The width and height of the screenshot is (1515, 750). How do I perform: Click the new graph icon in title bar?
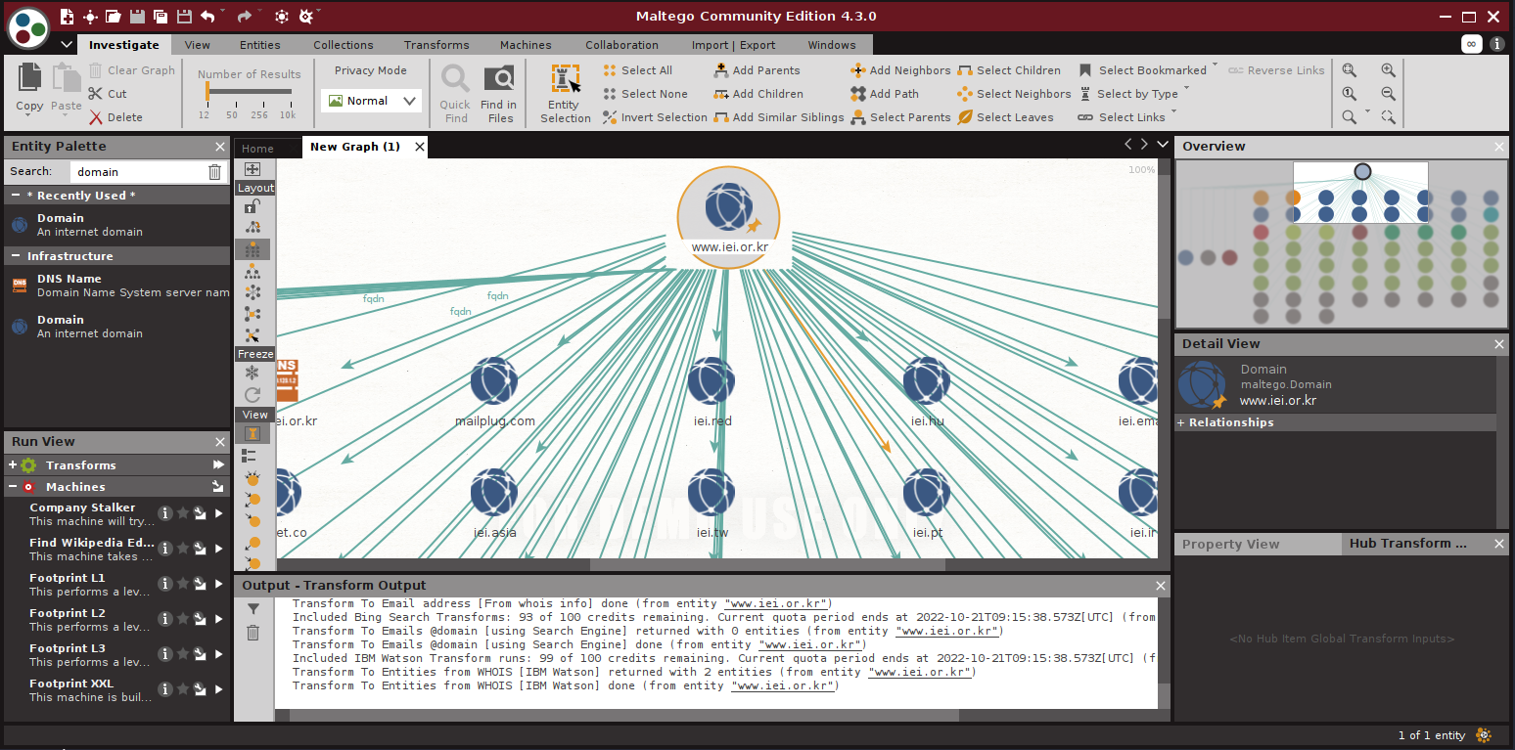click(x=67, y=17)
